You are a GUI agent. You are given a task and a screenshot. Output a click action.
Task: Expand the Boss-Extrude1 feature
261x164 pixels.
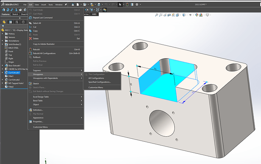(2, 65)
